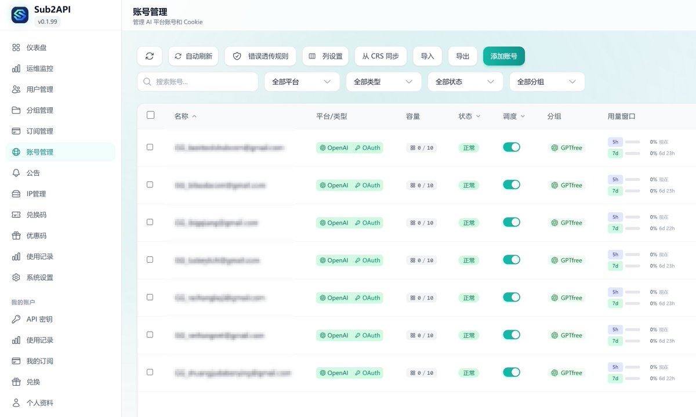Click the 系统设置 gear icon
The width and height of the screenshot is (696, 417).
[16, 277]
